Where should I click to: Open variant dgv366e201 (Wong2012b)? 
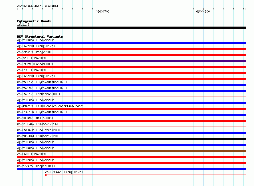pyautogui.click(x=36, y=76)
